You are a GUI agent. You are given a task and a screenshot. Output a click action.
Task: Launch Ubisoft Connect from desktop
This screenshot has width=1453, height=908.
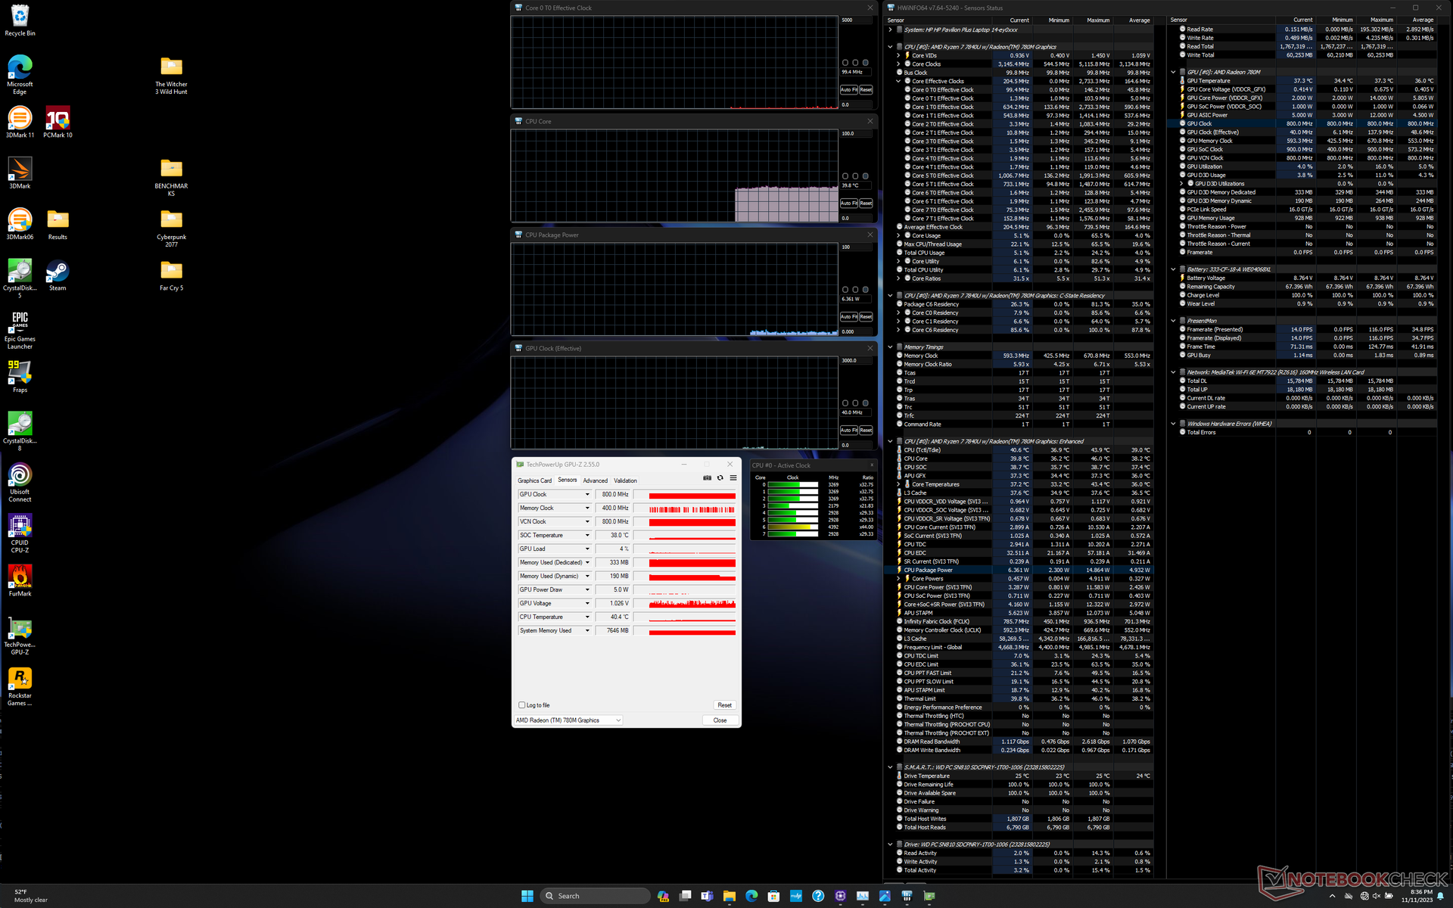pos(20,482)
